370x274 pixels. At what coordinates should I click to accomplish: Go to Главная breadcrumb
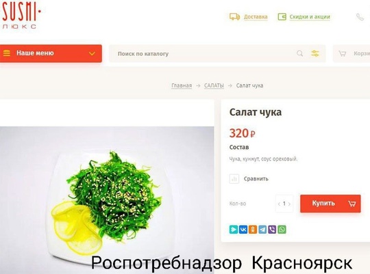point(182,85)
